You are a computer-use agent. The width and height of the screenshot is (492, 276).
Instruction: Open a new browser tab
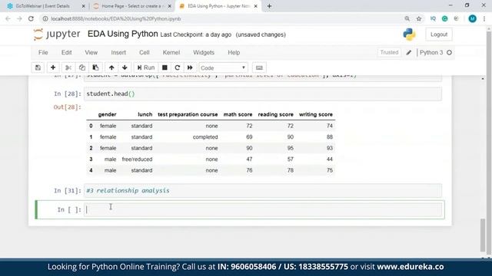coord(269,6)
